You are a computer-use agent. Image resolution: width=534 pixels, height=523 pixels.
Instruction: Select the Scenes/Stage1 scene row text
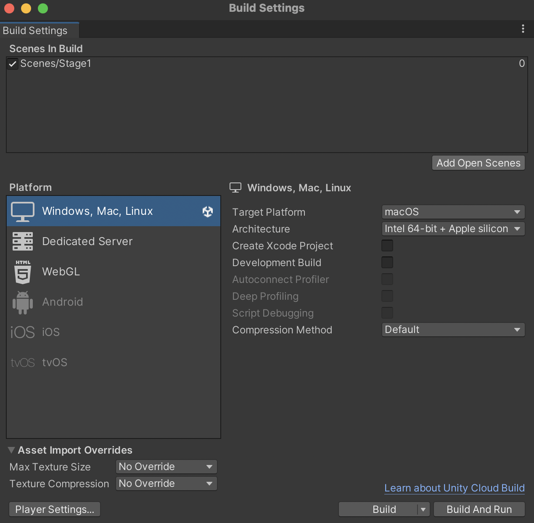[x=56, y=63]
